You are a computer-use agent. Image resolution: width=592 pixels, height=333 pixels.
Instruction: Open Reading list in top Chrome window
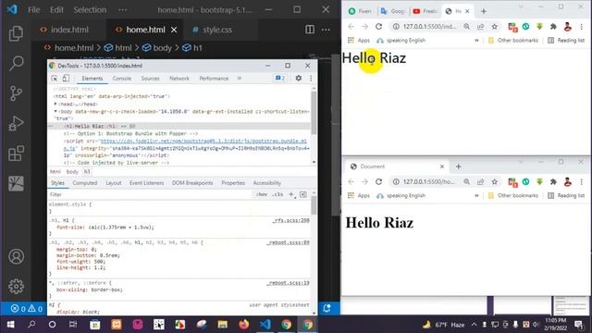(x=566, y=41)
